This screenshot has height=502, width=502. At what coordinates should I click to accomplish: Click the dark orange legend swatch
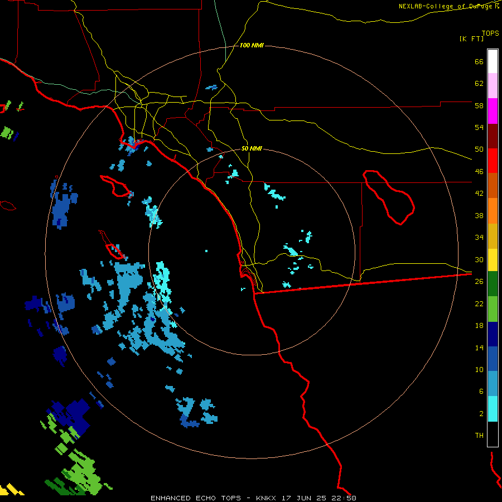click(493, 186)
